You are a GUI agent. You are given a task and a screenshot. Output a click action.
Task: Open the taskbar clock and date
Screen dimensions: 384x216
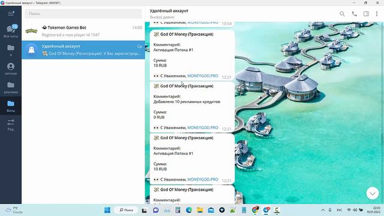pos(373,210)
